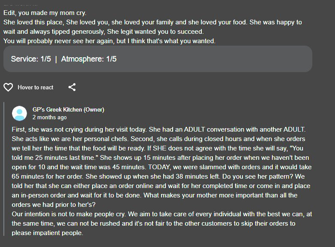Open GP's Greek Kitchen (Owner) profile name
The width and height of the screenshot is (335, 247).
68,110
